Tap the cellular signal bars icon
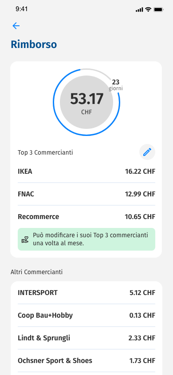This screenshot has height=375, width=173. point(139,10)
